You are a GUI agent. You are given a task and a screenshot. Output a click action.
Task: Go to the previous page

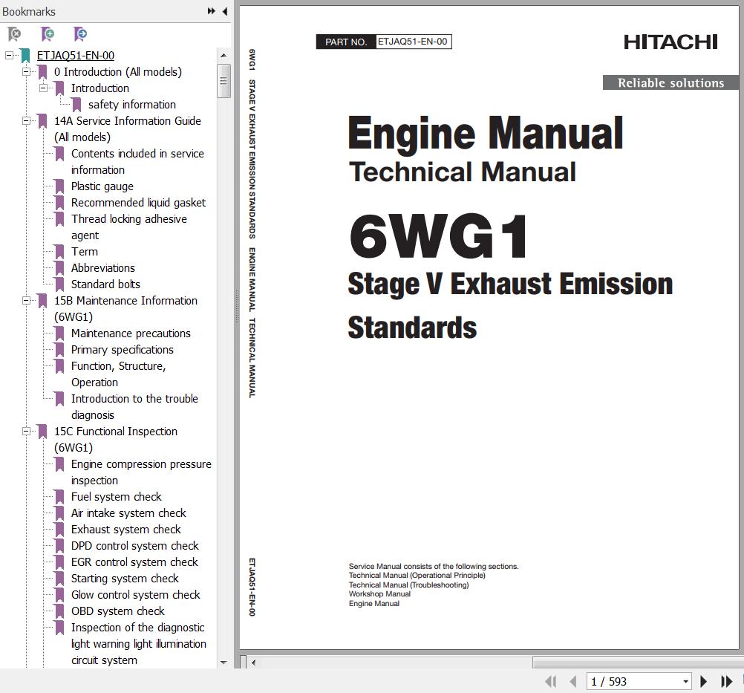pos(572,681)
